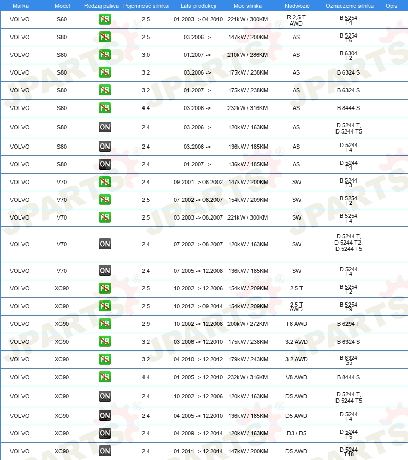Select engine code B 6294 T
Viewport: 408px width, 460px height.
(349, 323)
